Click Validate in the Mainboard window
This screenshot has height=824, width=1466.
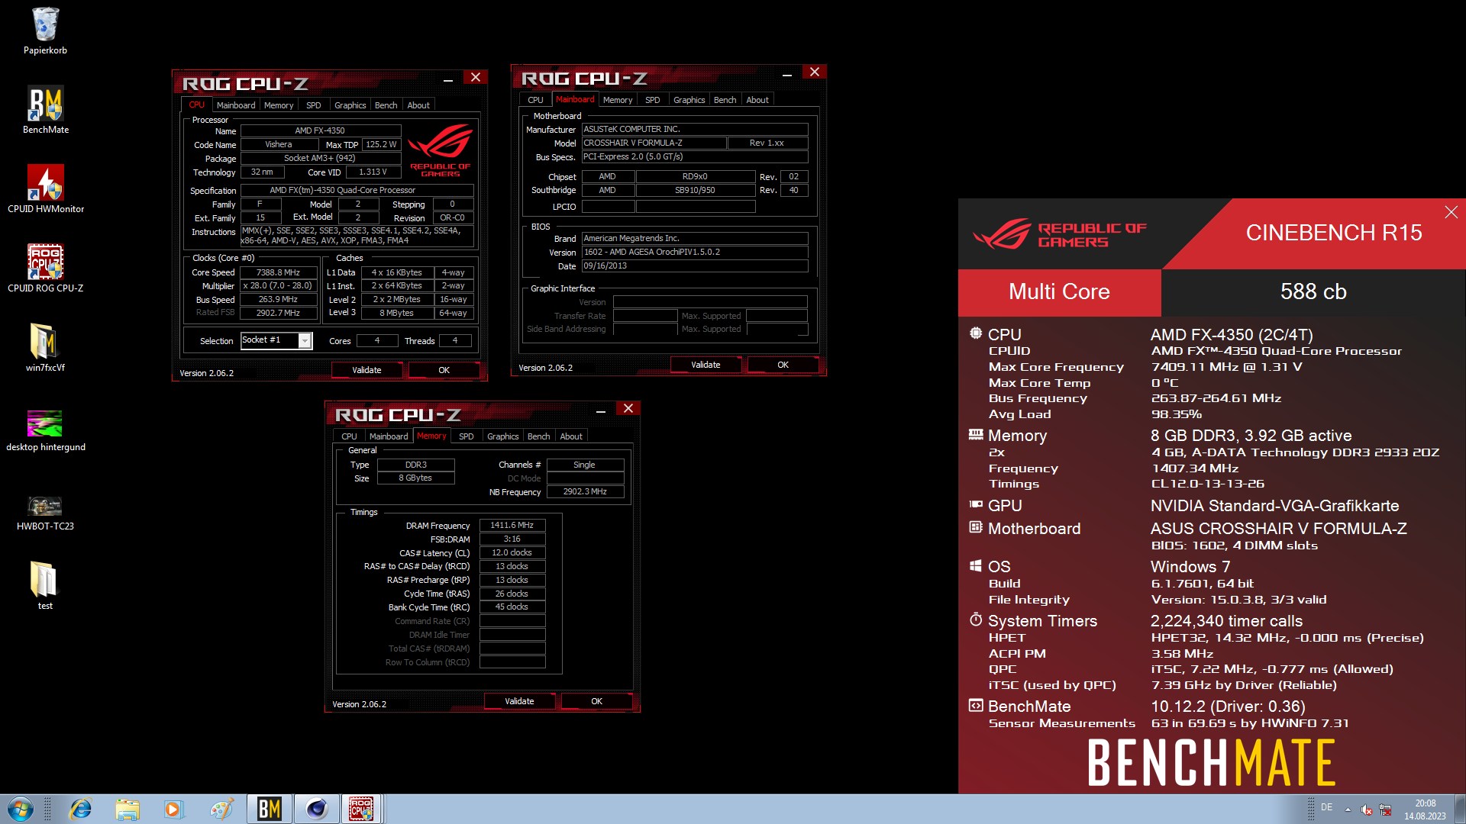[x=706, y=365]
